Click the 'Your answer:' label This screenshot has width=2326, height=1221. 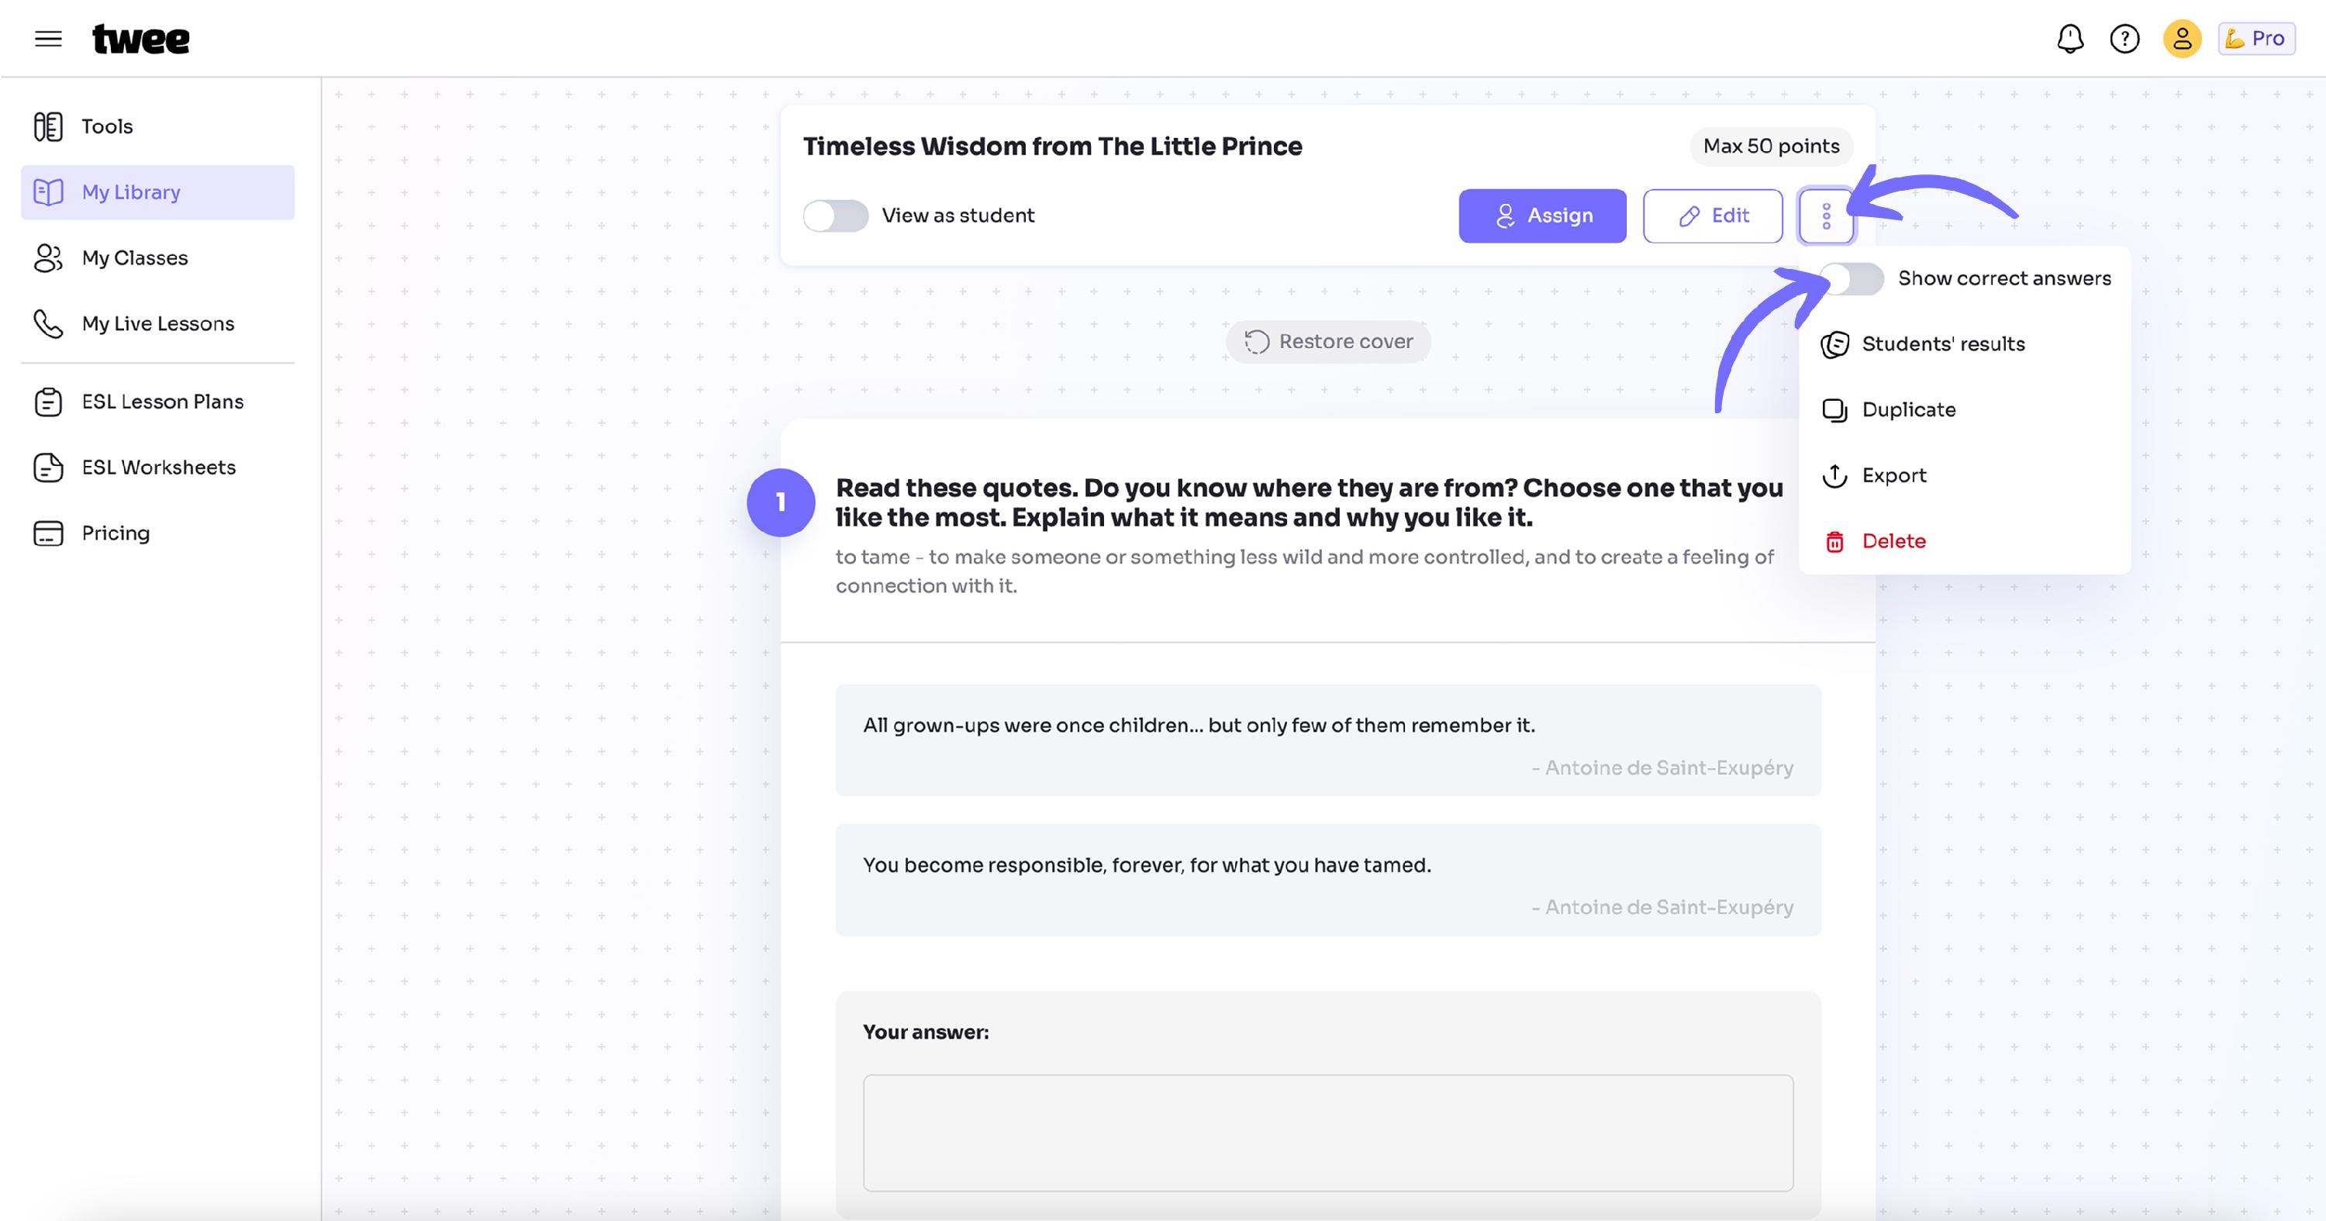point(926,1033)
